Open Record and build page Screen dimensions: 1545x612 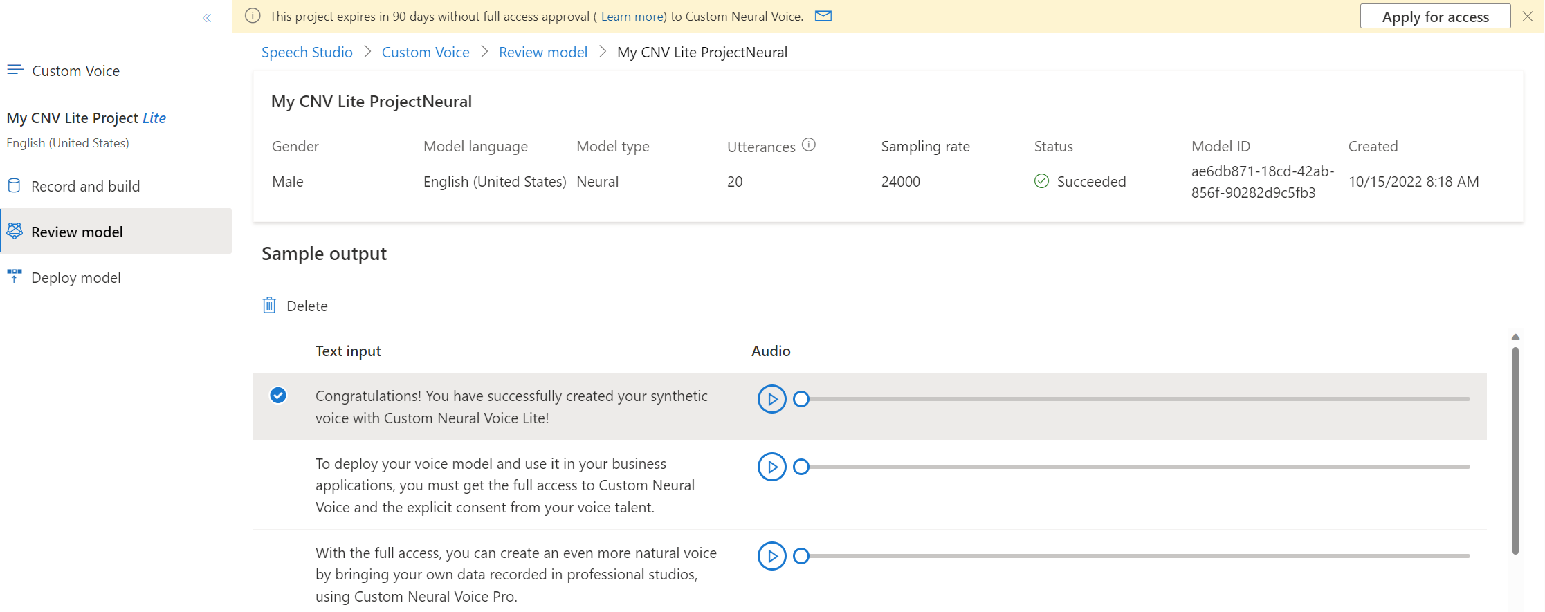pyautogui.click(x=85, y=186)
